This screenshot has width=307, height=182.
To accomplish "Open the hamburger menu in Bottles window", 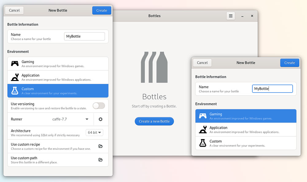I will pos(231,16).
